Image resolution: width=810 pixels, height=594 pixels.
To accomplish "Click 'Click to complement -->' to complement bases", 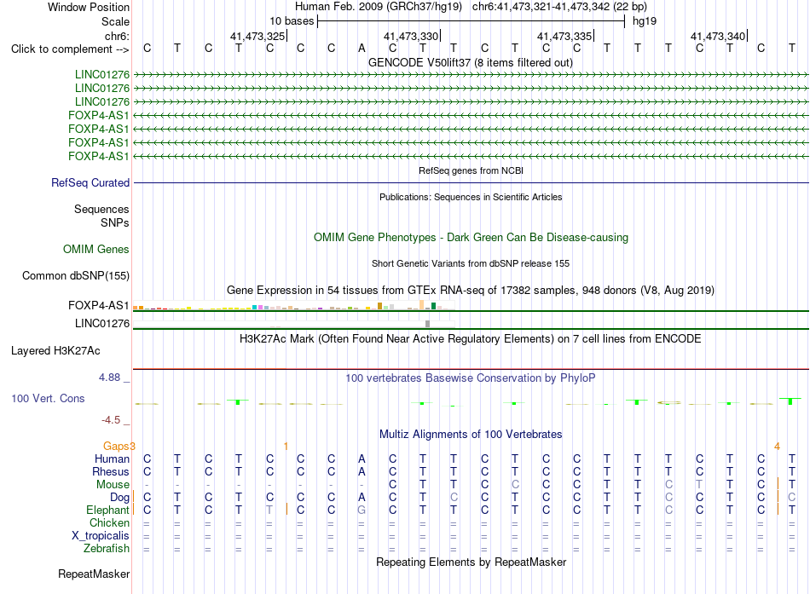I will click(x=70, y=49).
